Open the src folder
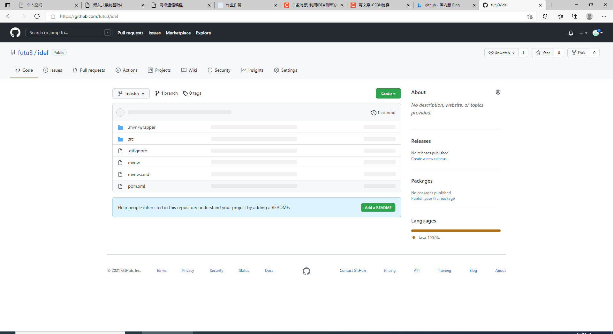The width and height of the screenshot is (613, 334). pos(131,139)
